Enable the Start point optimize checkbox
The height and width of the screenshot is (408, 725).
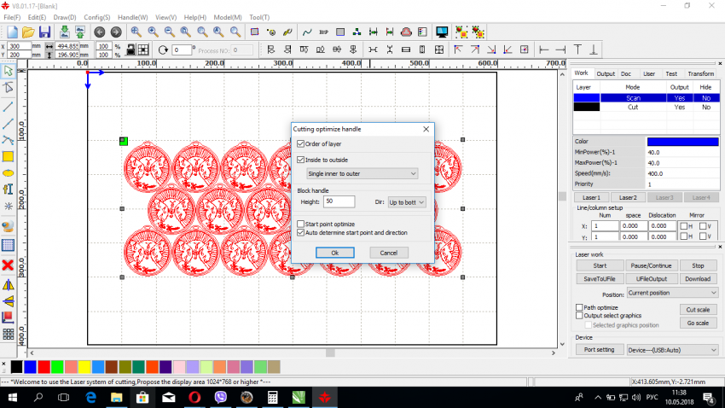coord(300,224)
